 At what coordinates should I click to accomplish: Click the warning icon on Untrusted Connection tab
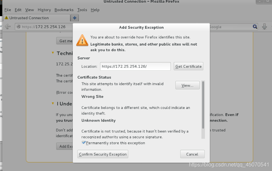tap(6, 18)
